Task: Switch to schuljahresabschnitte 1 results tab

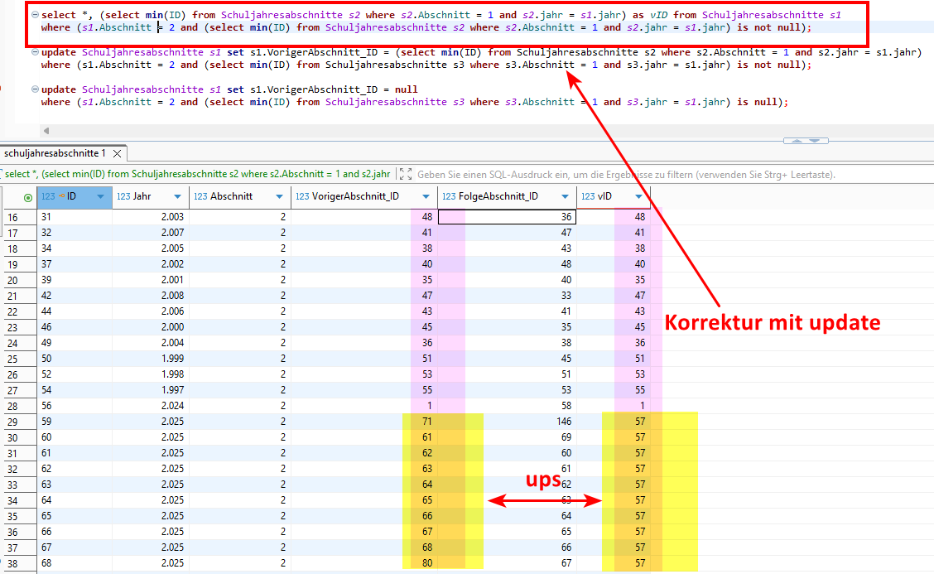Action: click(x=55, y=154)
